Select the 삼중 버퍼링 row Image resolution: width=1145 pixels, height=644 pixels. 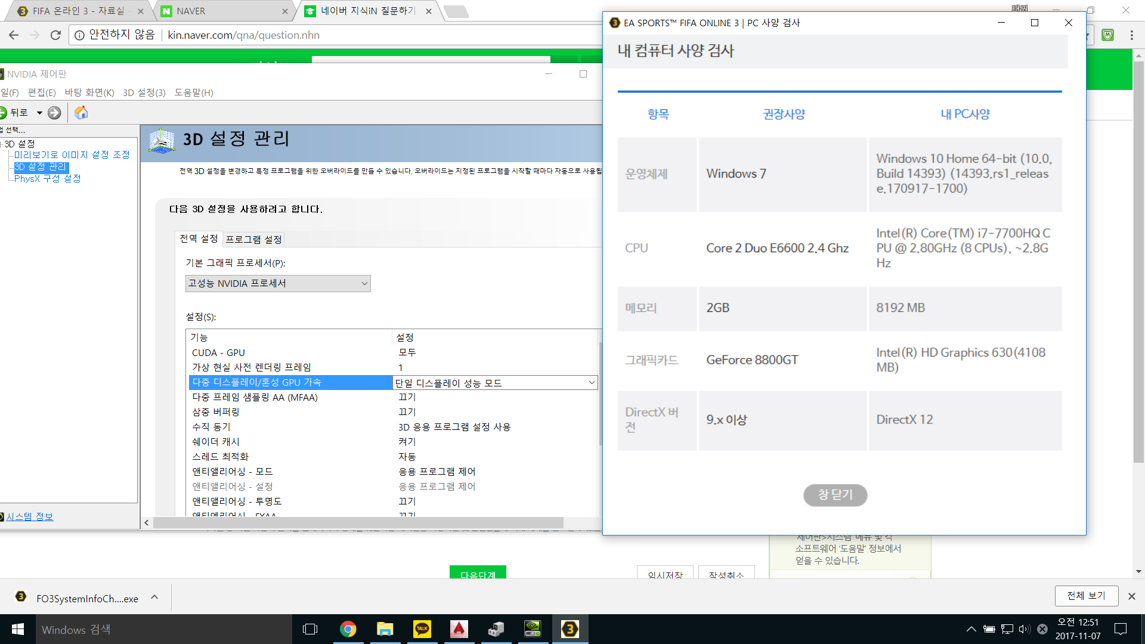click(x=393, y=412)
